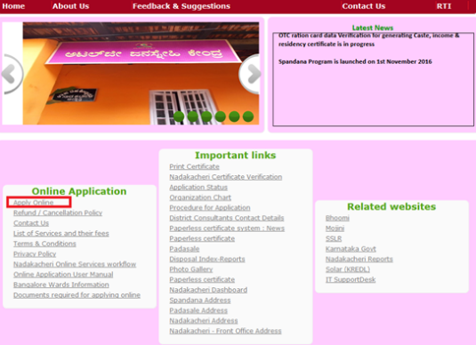Screen dimensions: 476x345
Task: Show the previous slide with left arrow
Action: [12, 74]
